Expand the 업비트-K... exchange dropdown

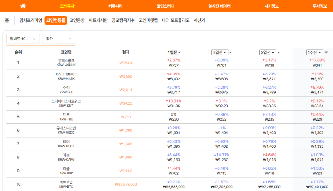(22, 39)
